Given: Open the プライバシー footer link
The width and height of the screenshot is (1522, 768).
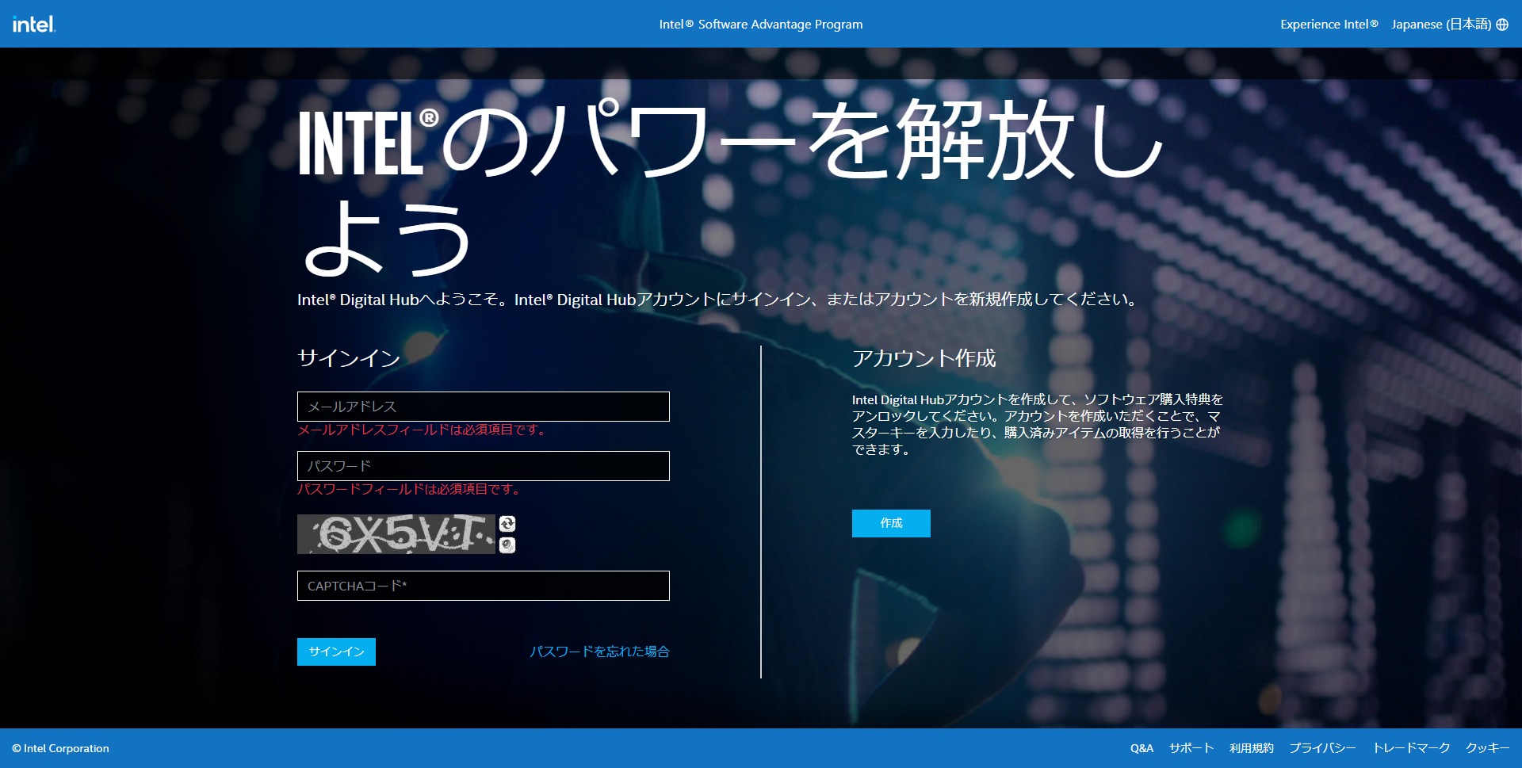Looking at the screenshot, I should 1322,748.
